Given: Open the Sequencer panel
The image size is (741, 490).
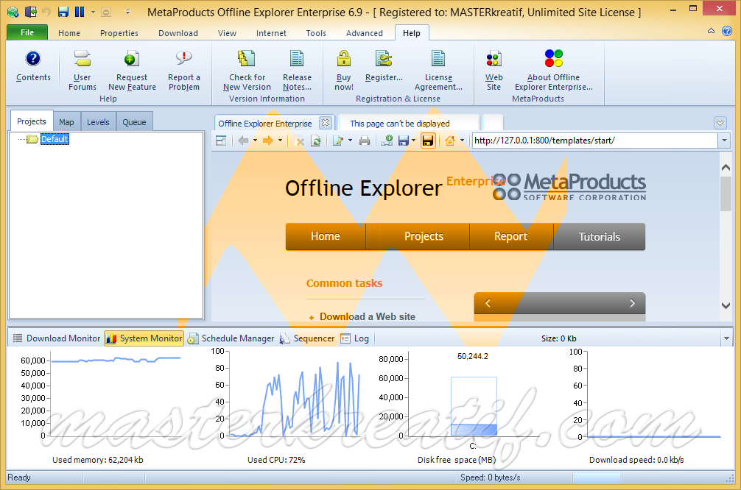Looking at the screenshot, I should tap(307, 338).
